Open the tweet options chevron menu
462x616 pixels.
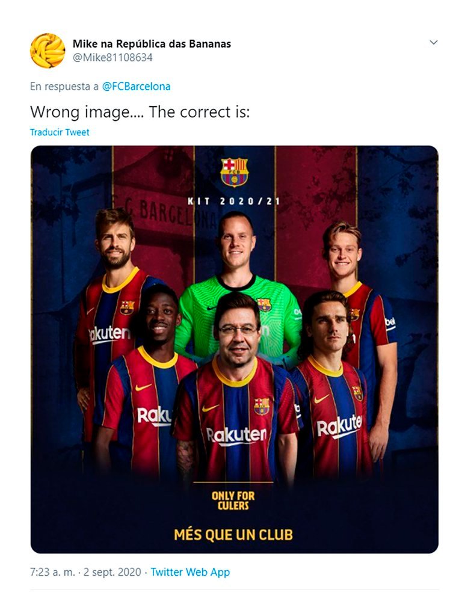coord(433,43)
